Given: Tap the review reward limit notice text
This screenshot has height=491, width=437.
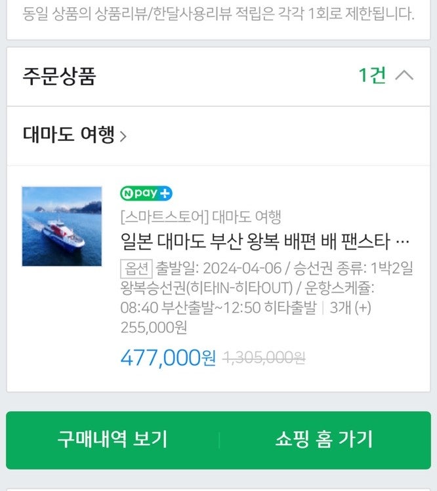Looking at the screenshot, I should click(218, 14).
